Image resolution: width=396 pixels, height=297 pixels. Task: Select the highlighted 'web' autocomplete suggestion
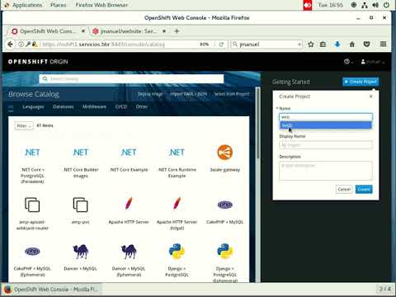coord(326,125)
